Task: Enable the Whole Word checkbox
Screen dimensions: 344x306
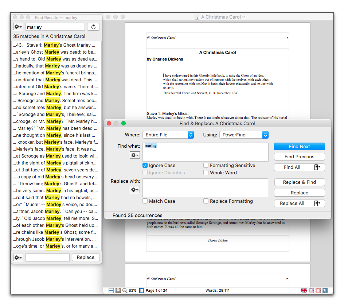Action: tap(206, 173)
